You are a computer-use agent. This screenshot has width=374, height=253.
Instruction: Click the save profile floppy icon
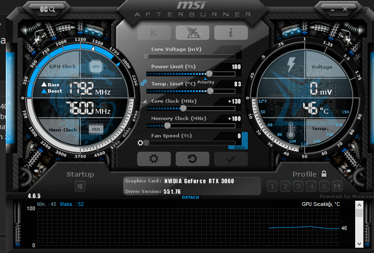[x=337, y=186]
